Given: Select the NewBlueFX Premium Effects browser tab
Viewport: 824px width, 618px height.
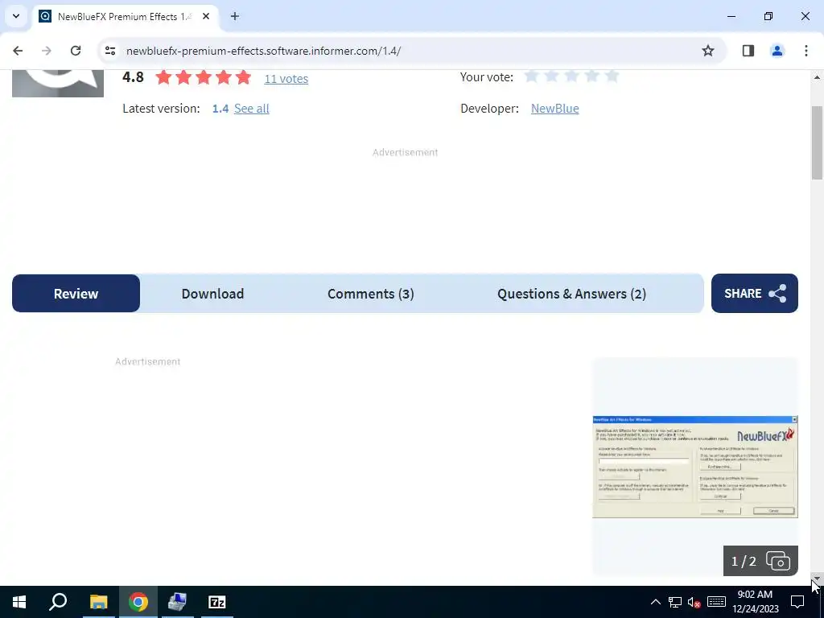Looking at the screenshot, I should [125, 16].
